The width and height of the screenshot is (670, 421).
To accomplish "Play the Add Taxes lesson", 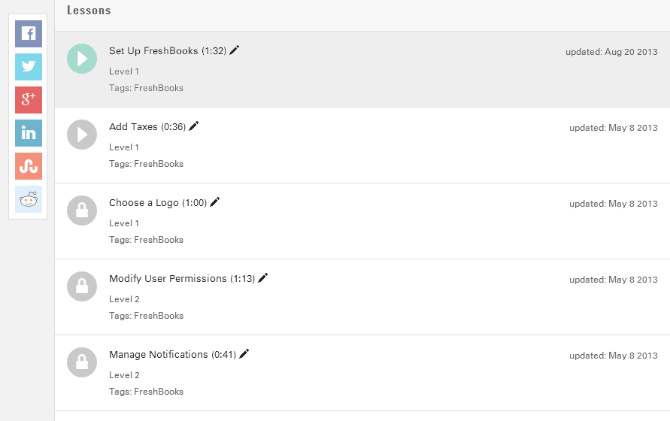I will coord(82,135).
